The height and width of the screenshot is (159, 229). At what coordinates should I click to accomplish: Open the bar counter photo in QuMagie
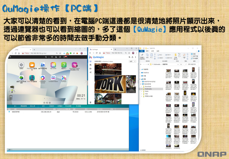[x=108, y=69]
